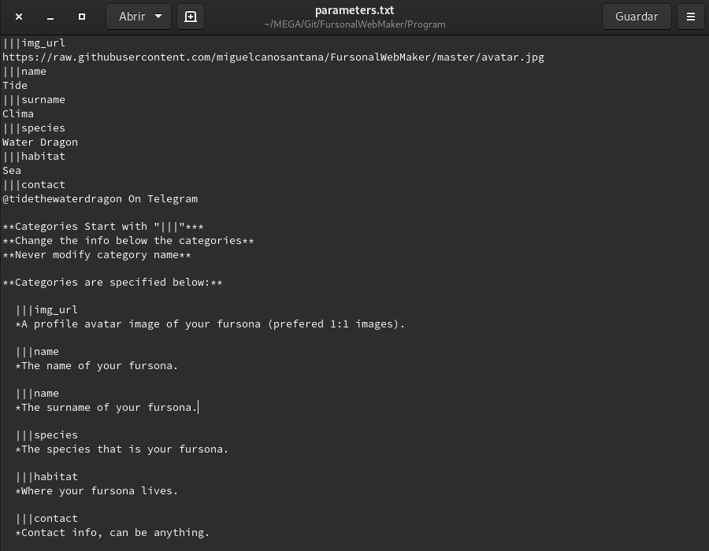Click '**Categories Start with' instruction line
The image size is (709, 551).
[x=103, y=227]
